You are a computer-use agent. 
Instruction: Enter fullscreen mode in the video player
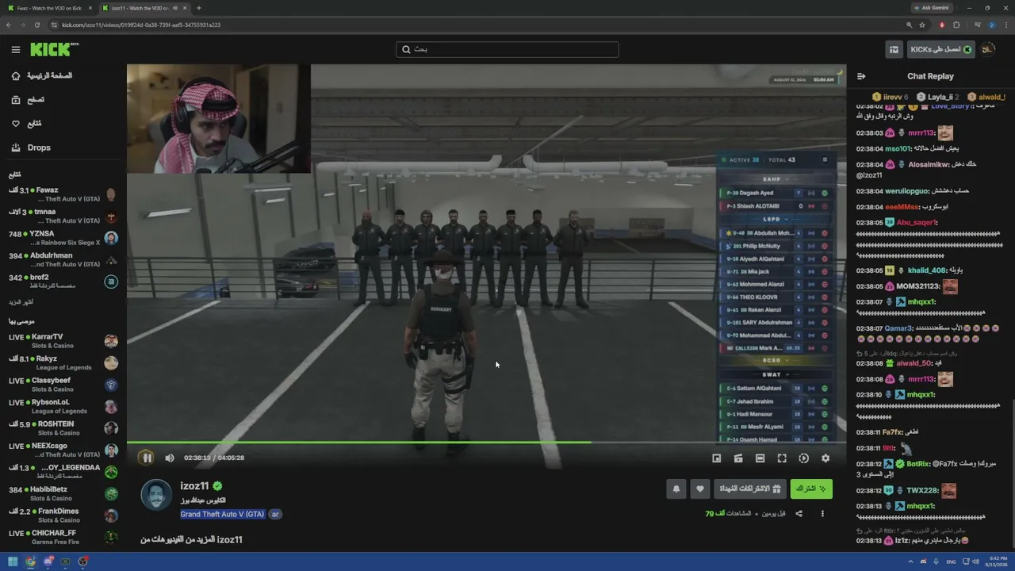click(x=782, y=458)
